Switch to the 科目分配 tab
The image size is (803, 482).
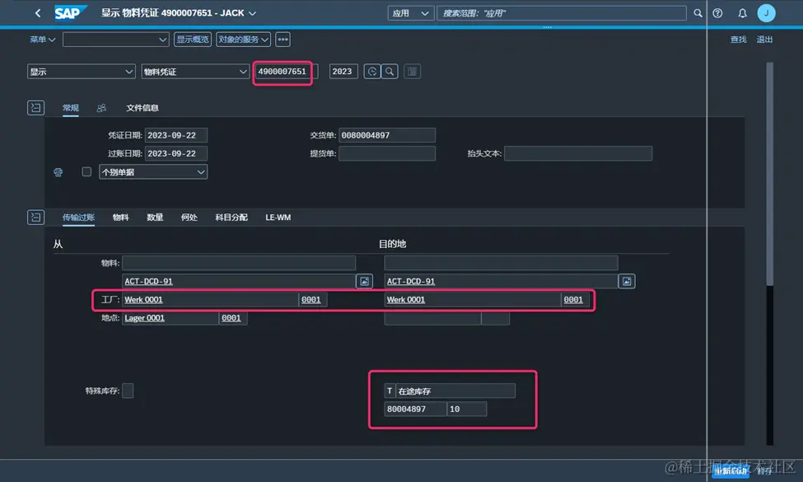[231, 218]
